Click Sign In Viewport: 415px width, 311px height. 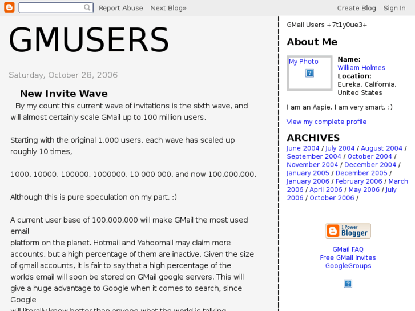click(394, 8)
